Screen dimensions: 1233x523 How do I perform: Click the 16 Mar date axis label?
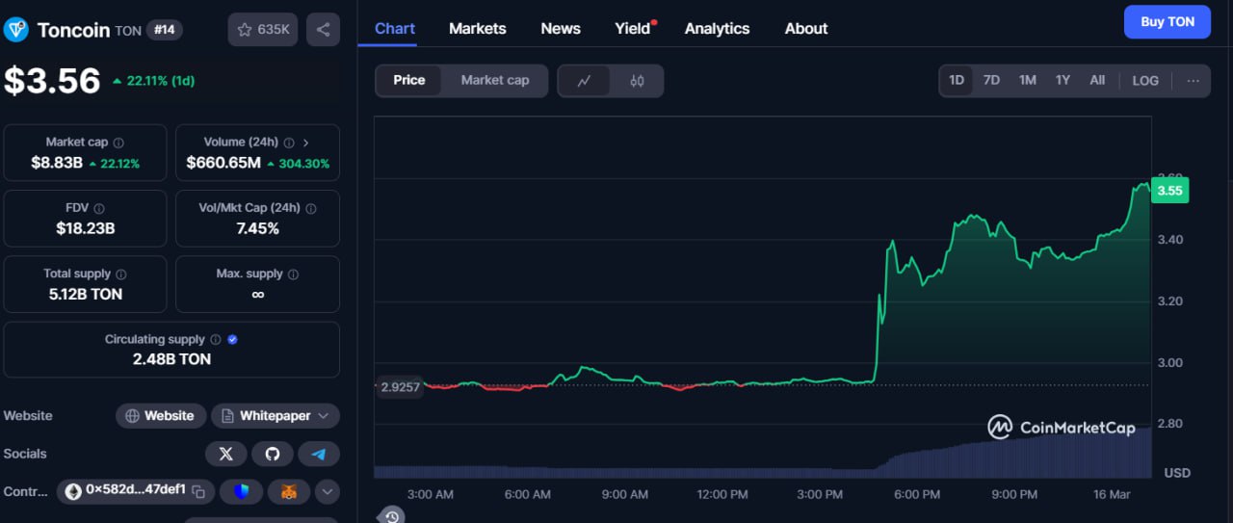(1113, 494)
